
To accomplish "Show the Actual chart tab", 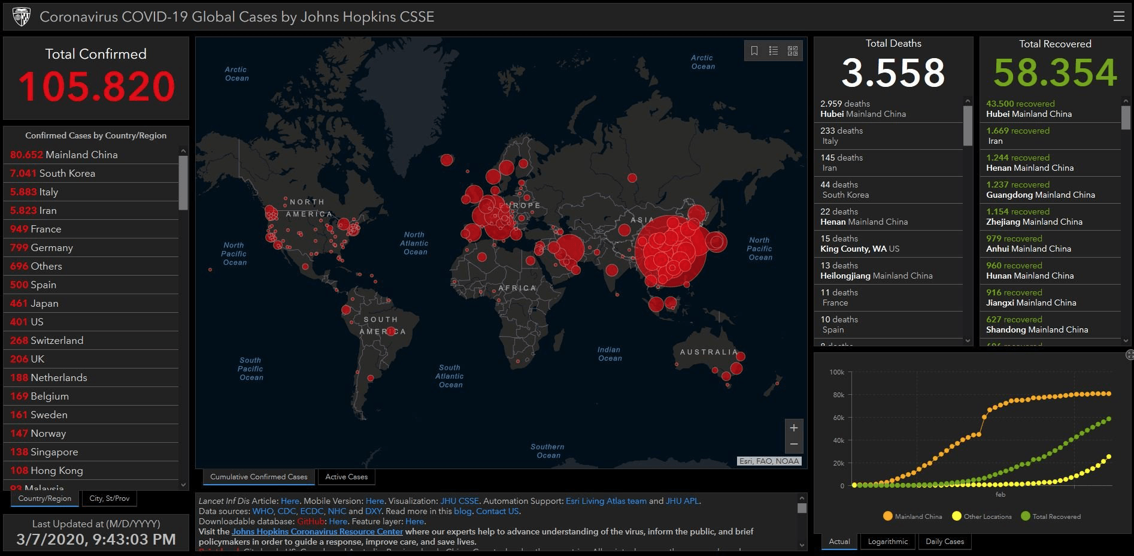I will 839,542.
